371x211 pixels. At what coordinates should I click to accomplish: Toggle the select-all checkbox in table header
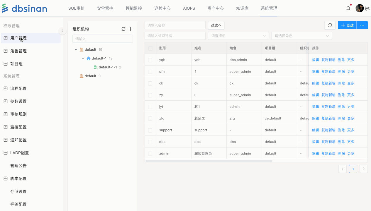pos(150,48)
